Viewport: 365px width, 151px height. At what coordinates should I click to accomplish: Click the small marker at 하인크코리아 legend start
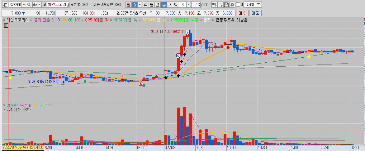[4, 20]
